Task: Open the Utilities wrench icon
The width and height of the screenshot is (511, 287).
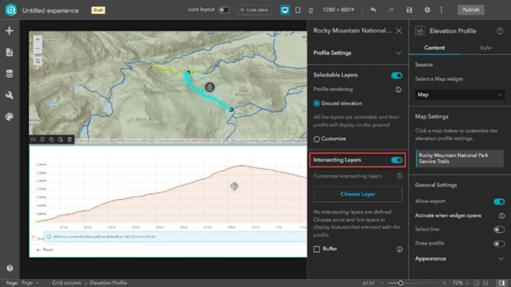Action: click(x=9, y=95)
